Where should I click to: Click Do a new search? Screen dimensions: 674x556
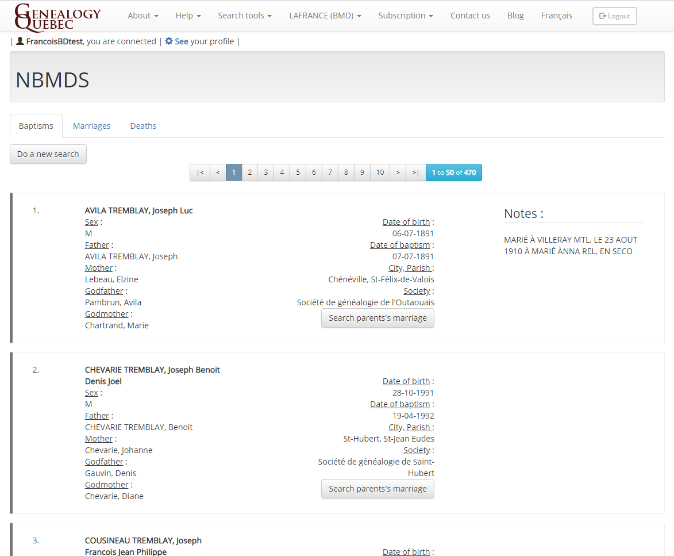pos(48,154)
